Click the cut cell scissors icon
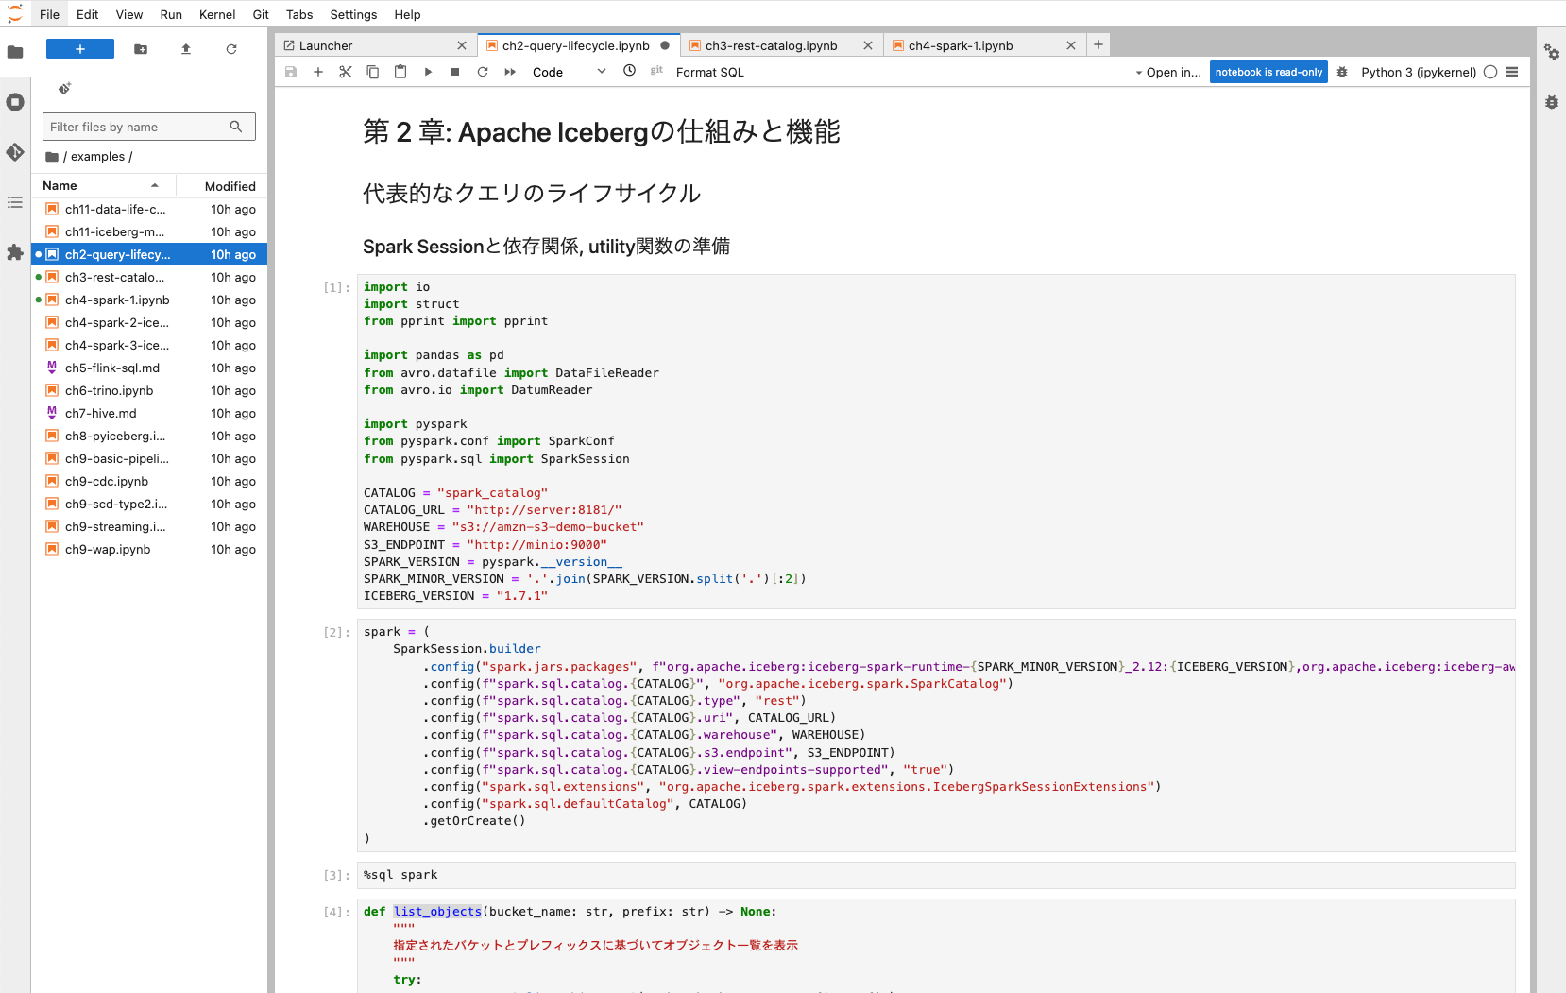1566x993 pixels. click(346, 72)
